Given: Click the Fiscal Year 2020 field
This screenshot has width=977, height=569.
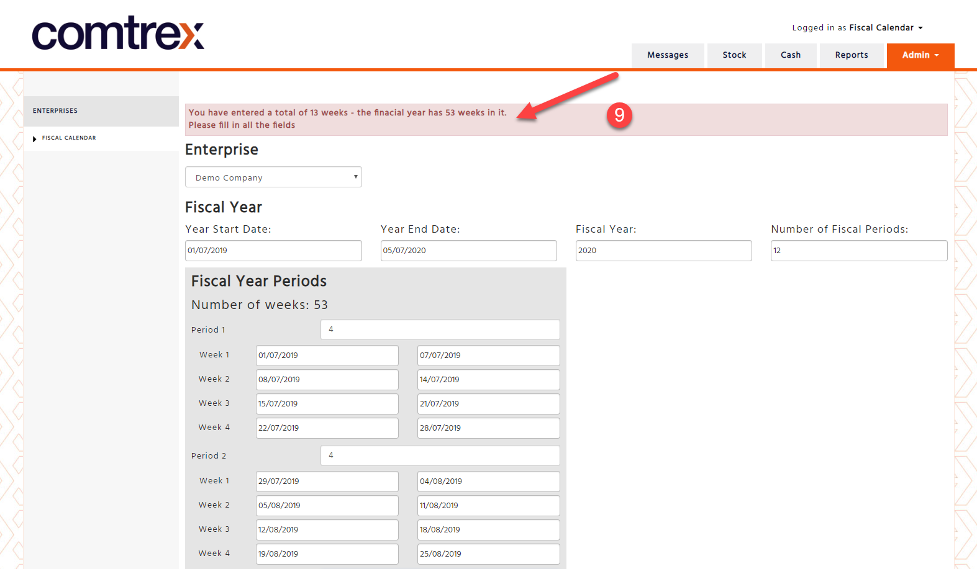Looking at the screenshot, I should (x=664, y=251).
